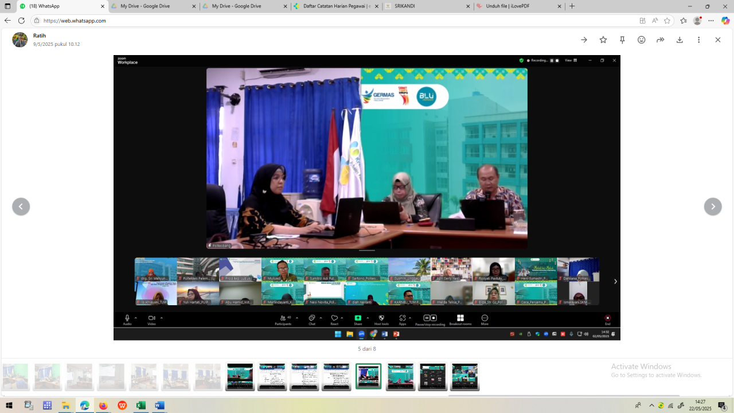Refresh the WhatsApp Web page

pos(21,21)
